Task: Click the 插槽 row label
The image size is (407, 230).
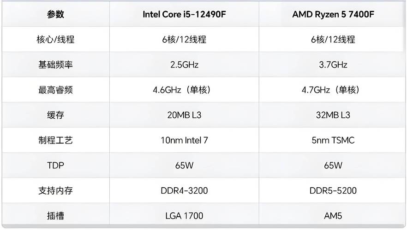Action: [x=55, y=215]
